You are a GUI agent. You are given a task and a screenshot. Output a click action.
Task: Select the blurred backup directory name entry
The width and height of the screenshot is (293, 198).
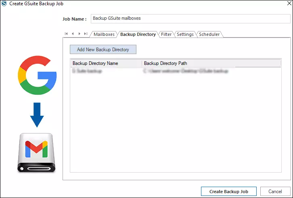[87, 71]
